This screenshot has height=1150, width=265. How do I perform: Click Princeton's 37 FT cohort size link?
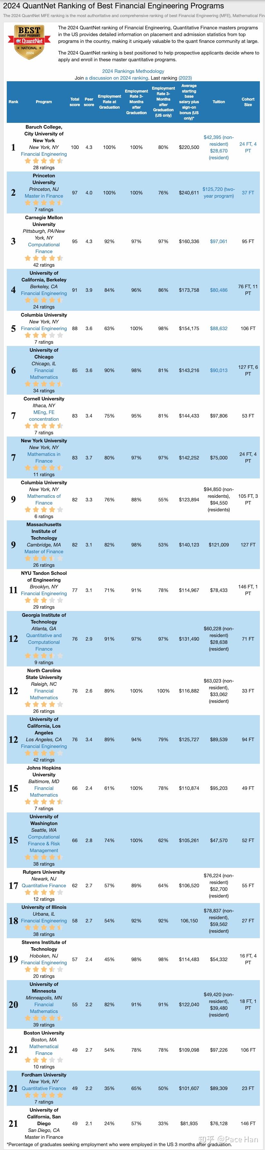click(248, 193)
